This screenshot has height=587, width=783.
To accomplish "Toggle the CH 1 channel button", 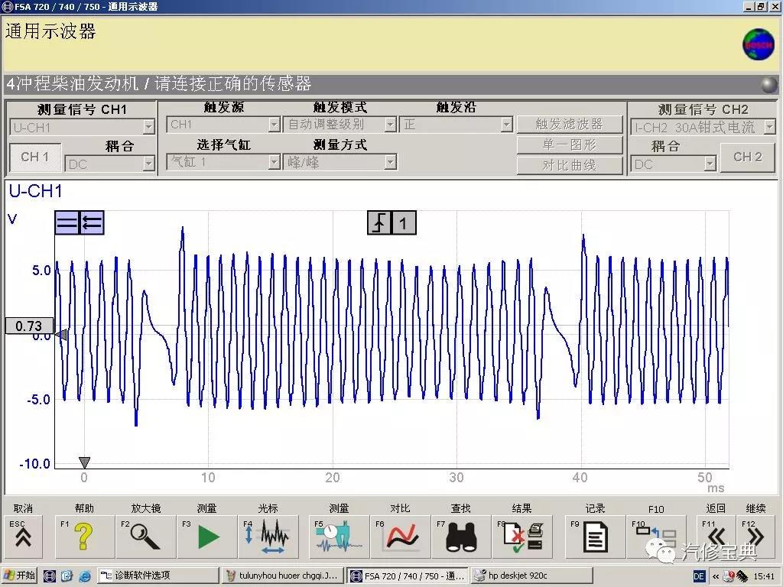I will (35, 157).
